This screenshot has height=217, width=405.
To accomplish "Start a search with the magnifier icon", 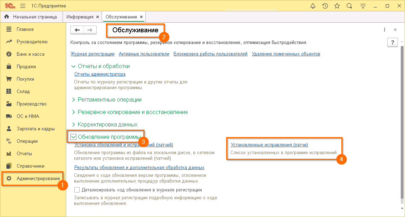I will click(x=349, y=6).
